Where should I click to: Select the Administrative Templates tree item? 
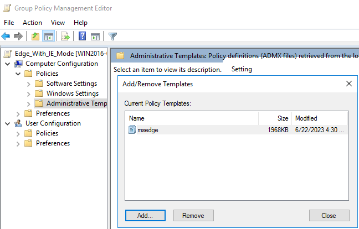(76, 103)
